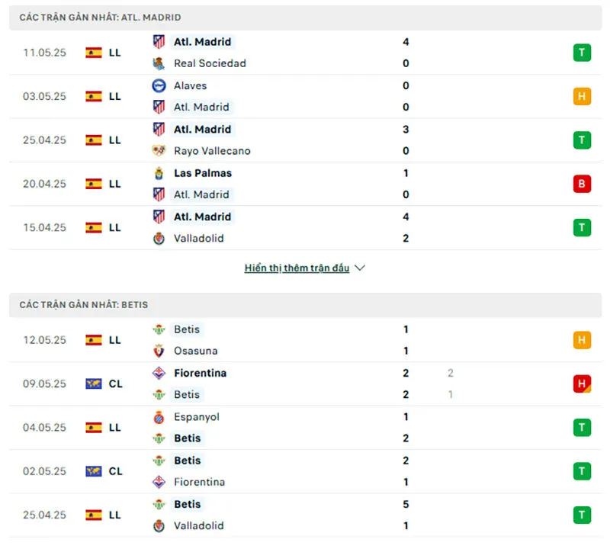Open the Fiorentina team link on 02.05.25
Image resolution: width=610 pixels, height=549 pixels.
click(199, 482)
